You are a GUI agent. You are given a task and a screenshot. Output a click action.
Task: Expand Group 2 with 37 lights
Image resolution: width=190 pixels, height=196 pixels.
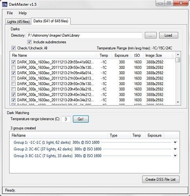pos(175,149)
